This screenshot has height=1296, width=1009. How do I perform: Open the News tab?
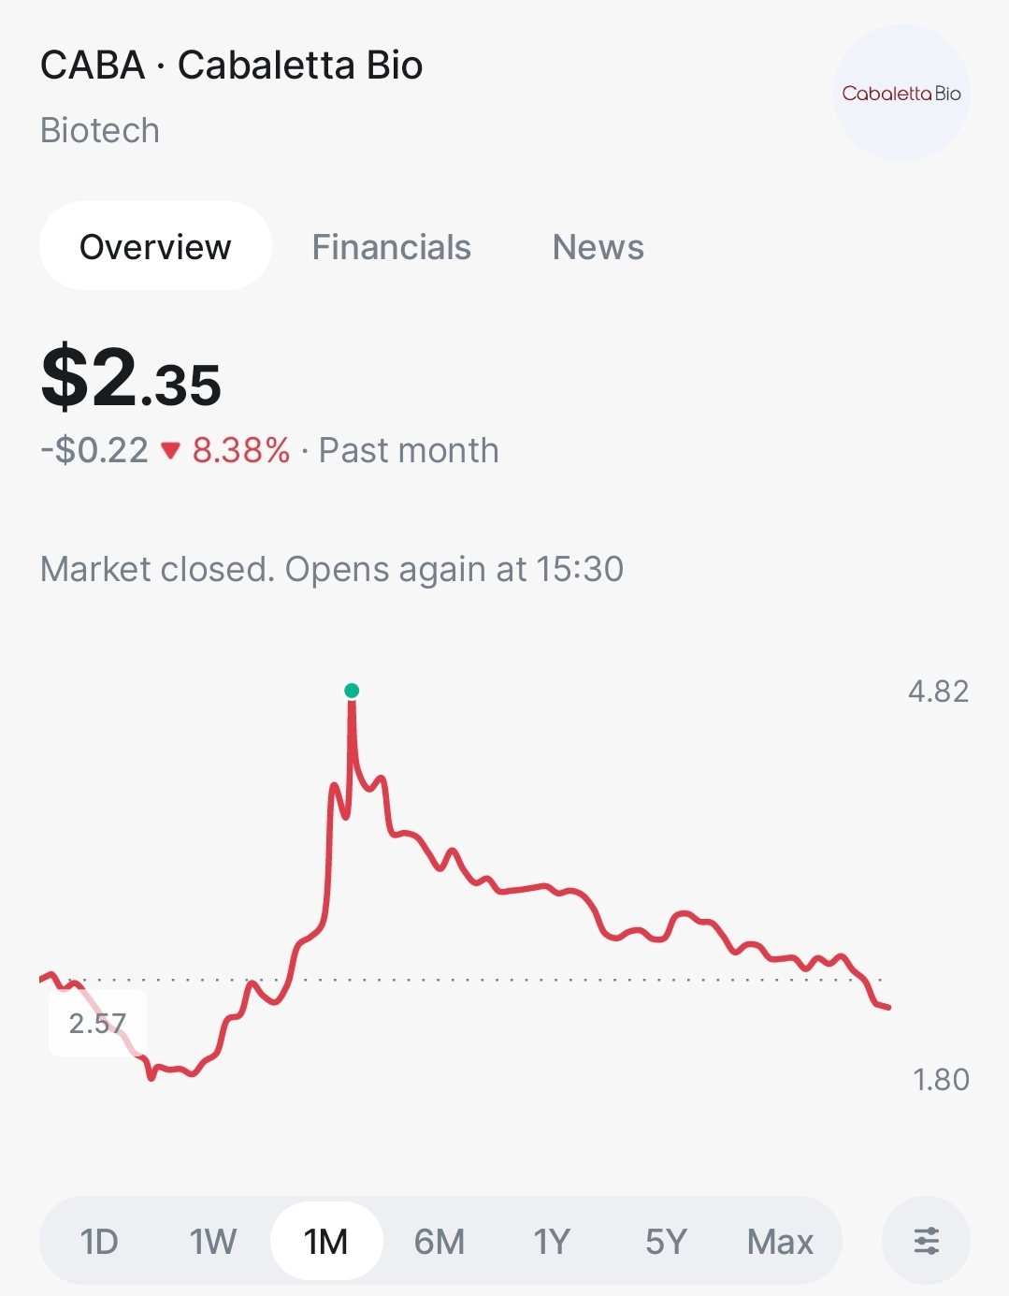pos(598,247)
